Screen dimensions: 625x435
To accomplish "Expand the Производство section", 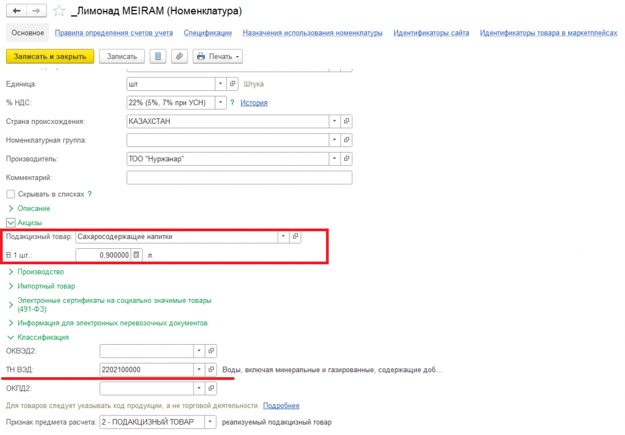I will [36, 271].
